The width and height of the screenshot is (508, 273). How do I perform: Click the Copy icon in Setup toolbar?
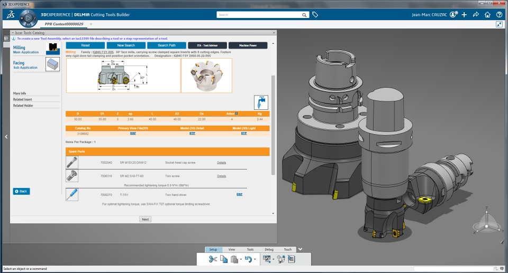[223, 259]
